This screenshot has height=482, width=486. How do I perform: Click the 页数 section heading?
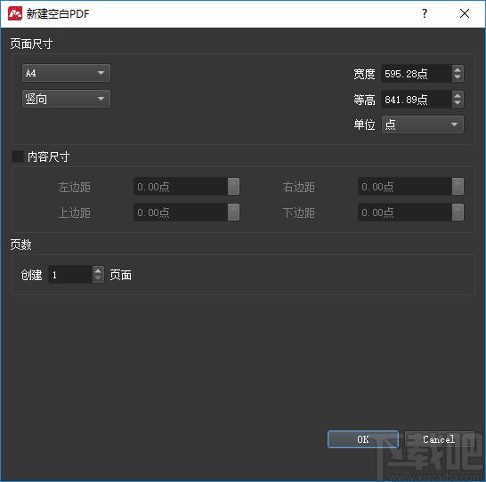tap(20, 245)
